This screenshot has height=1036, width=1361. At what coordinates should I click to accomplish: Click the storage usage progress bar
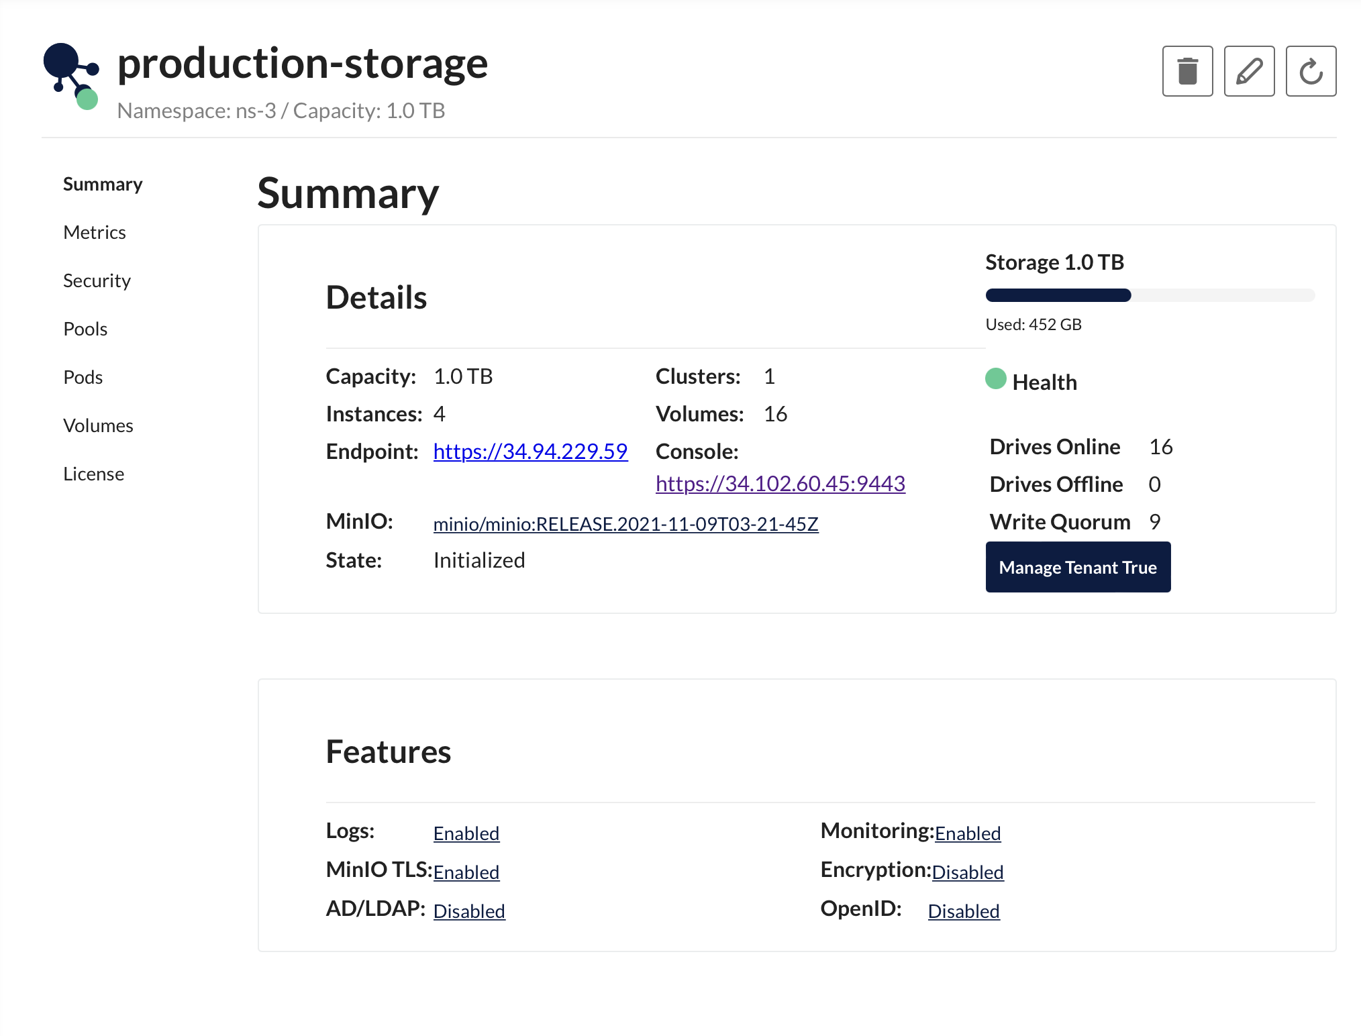(1150, 295)
